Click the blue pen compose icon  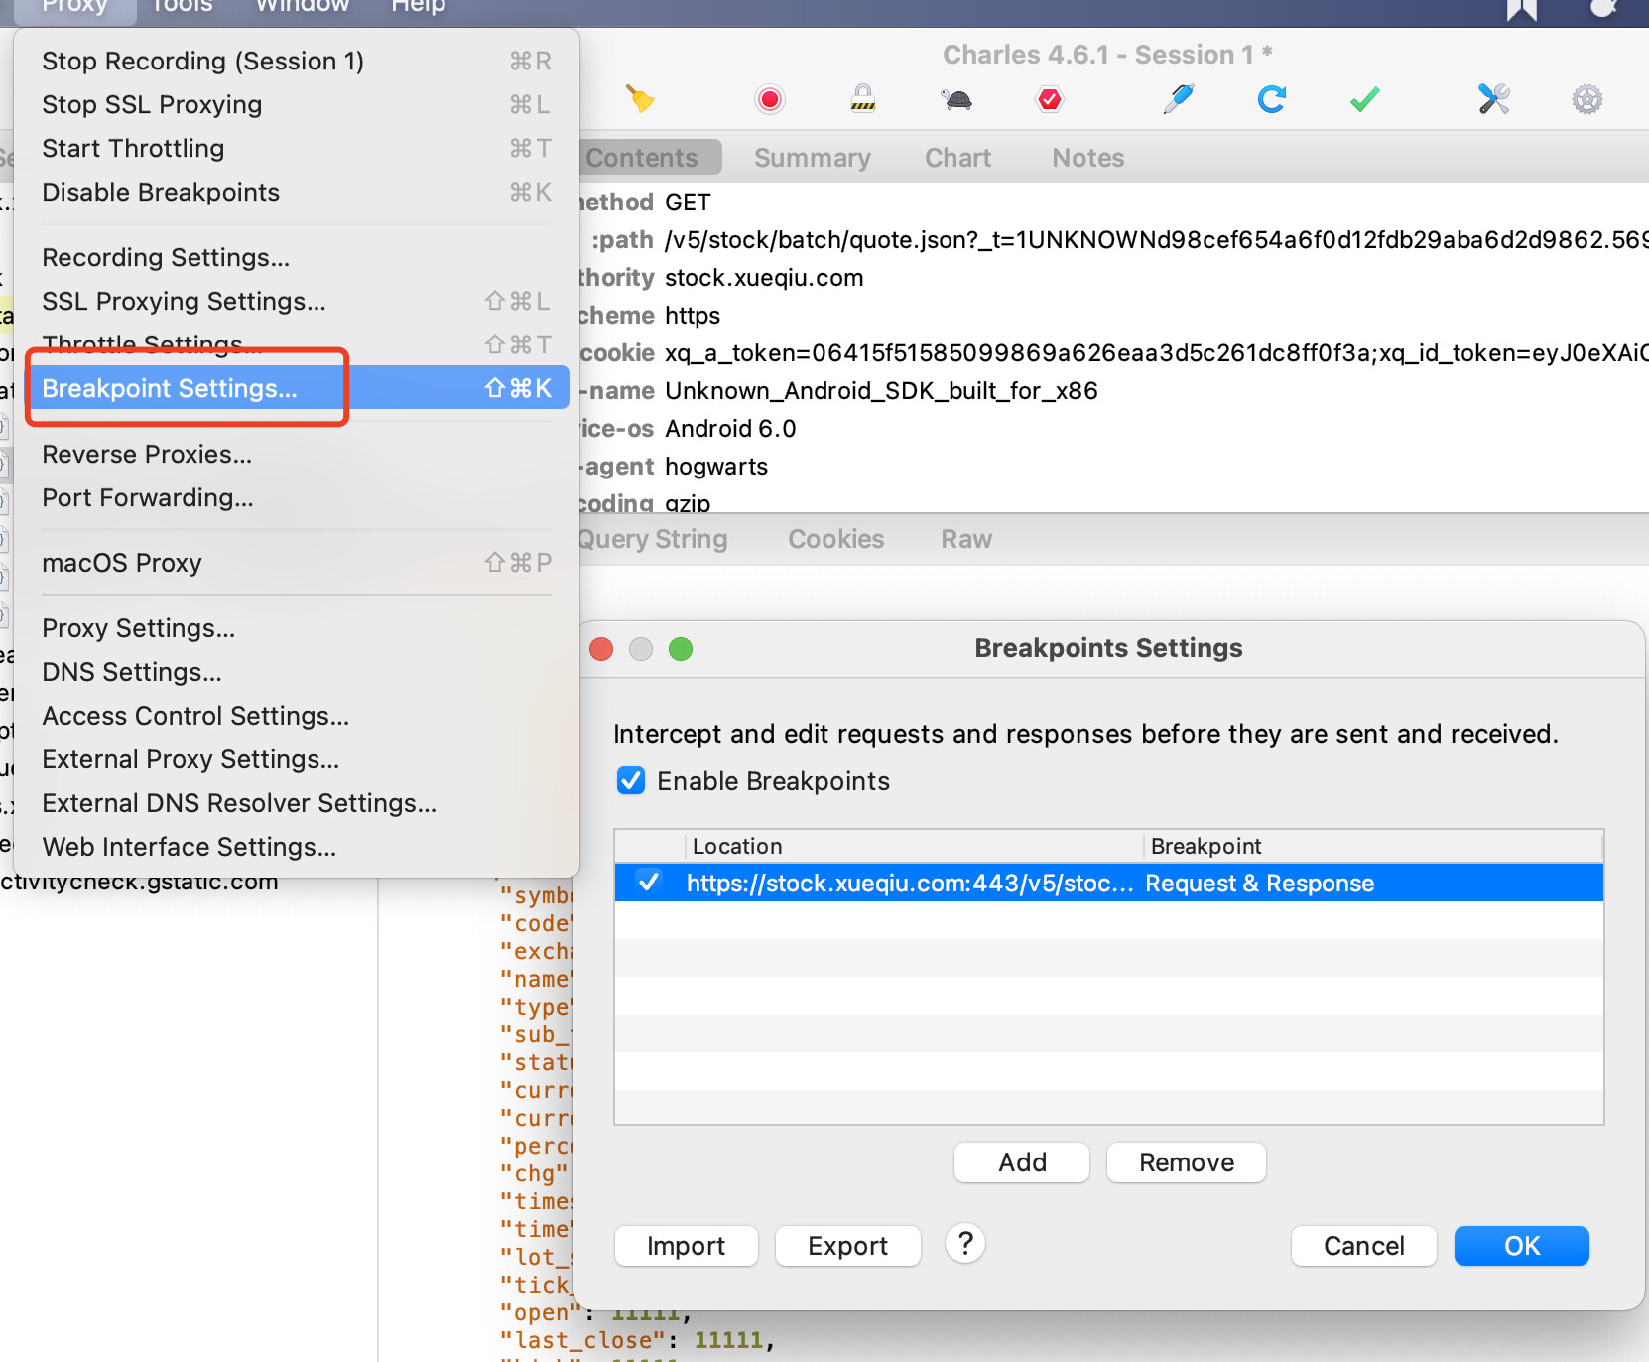coord(1178,99)
